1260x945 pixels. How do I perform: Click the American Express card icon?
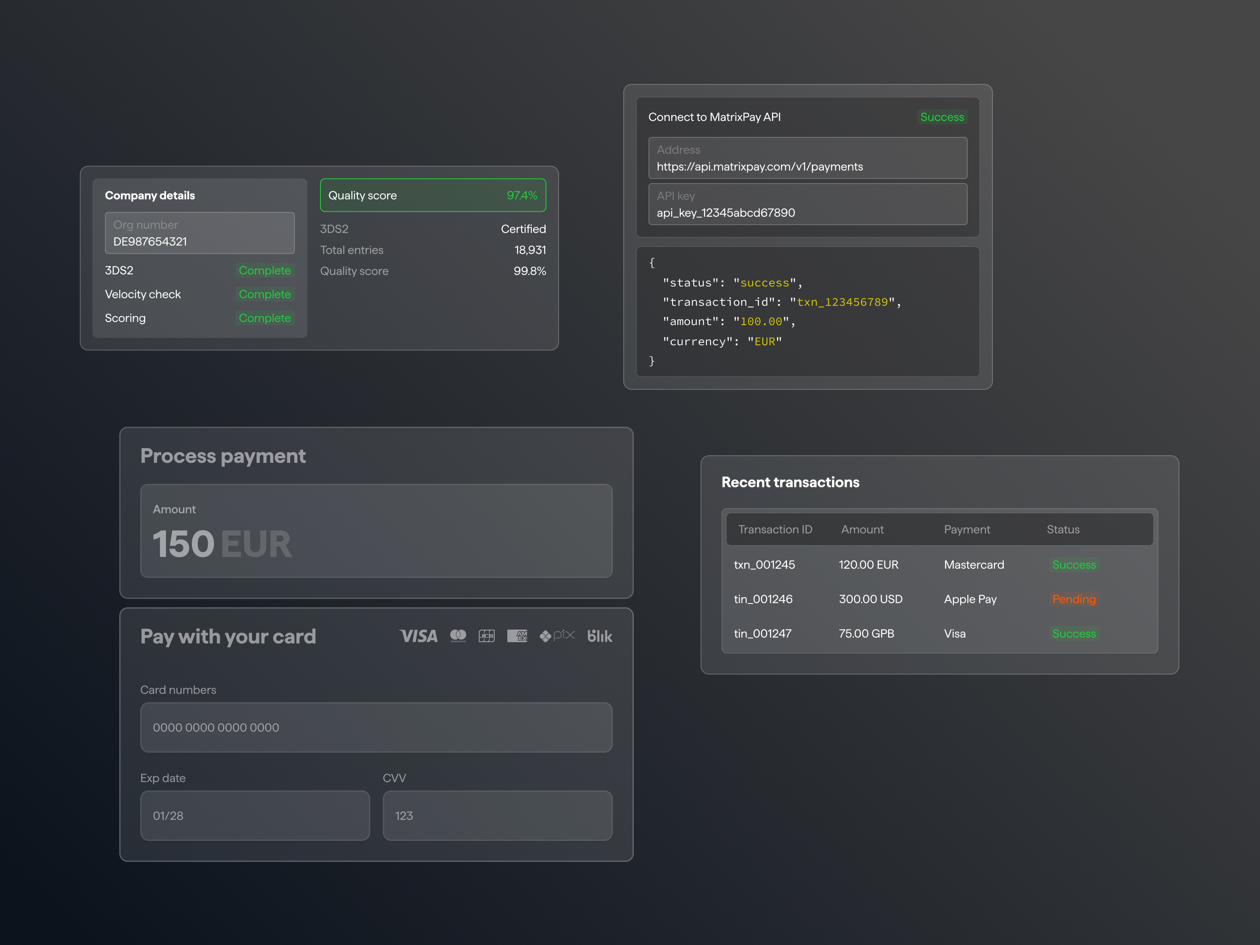click(517, 636)
